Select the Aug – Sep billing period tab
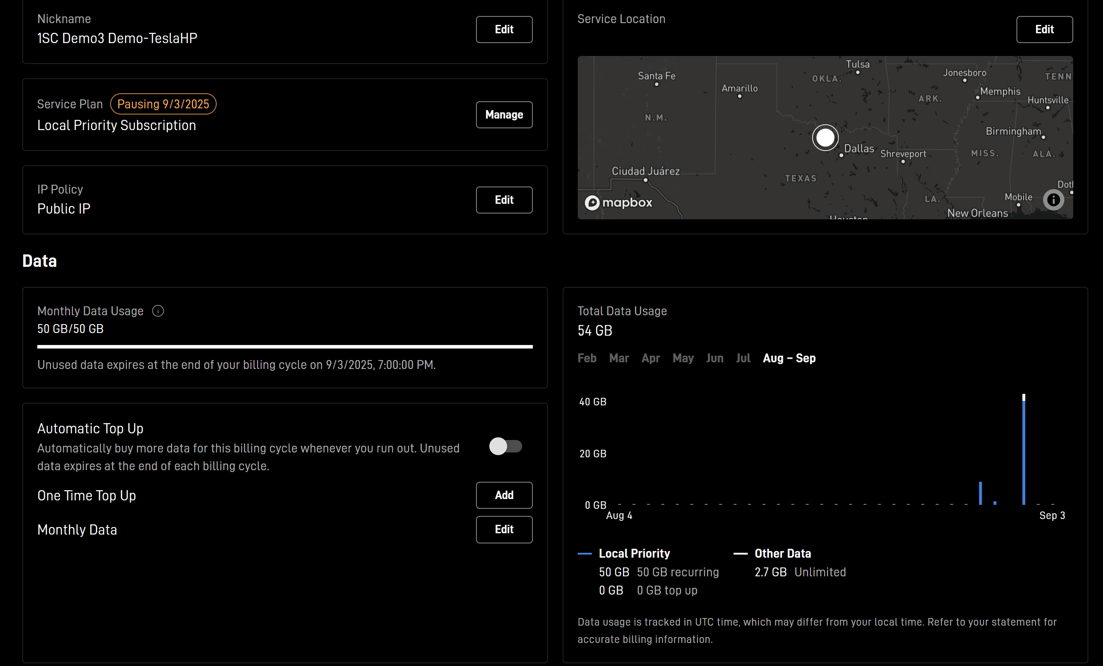The width and height of the screenshot is (1103, 666). click(x=789, y=358)
